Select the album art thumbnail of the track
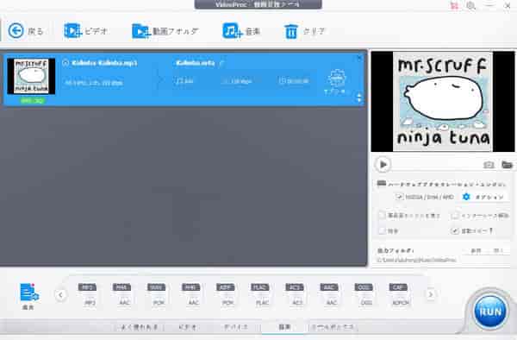This screenshot has height=340, width=517. (31, 76)
